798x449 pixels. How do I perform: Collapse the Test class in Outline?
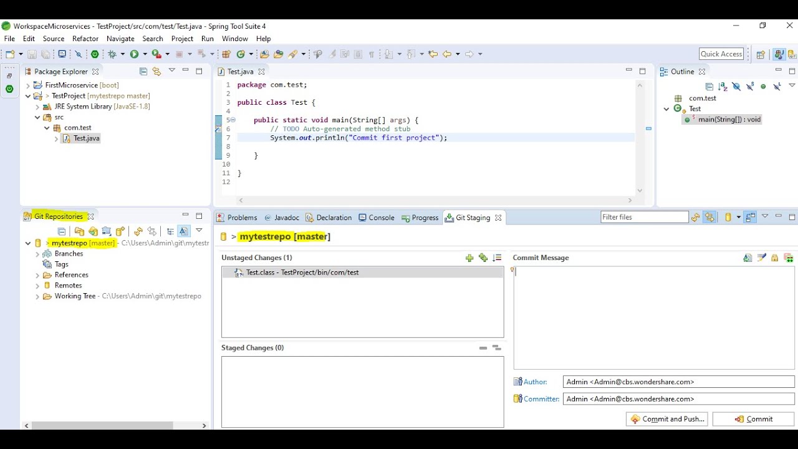tap(666, 109)
